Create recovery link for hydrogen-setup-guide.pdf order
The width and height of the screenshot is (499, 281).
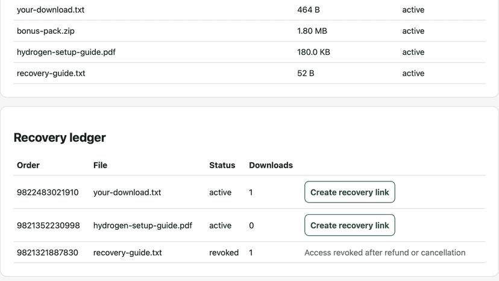click(x=350, y=226)
